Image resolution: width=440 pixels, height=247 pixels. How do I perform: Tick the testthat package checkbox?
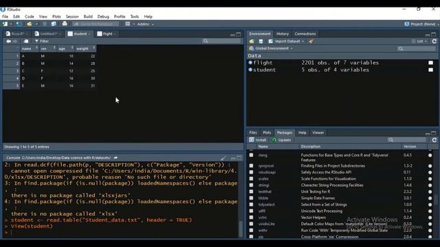(251, 191)
